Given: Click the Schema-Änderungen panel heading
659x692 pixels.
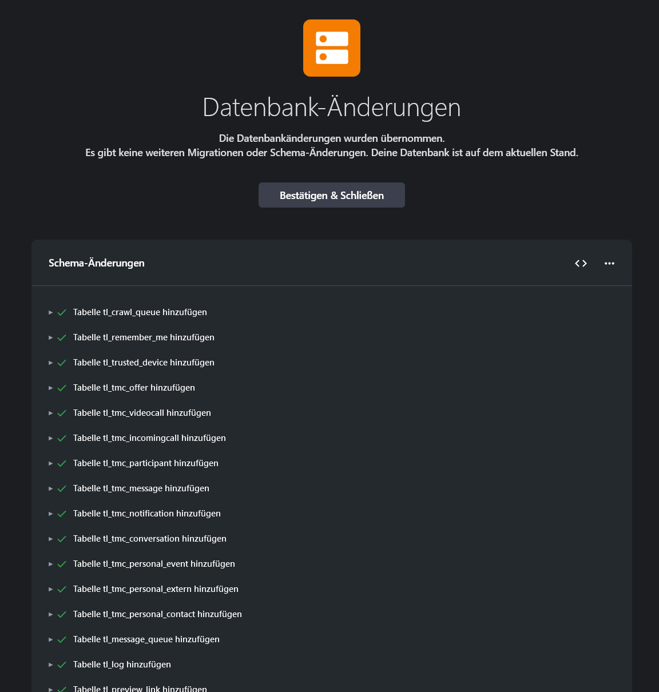Looking at the screenshot, I should pos(97,263).
